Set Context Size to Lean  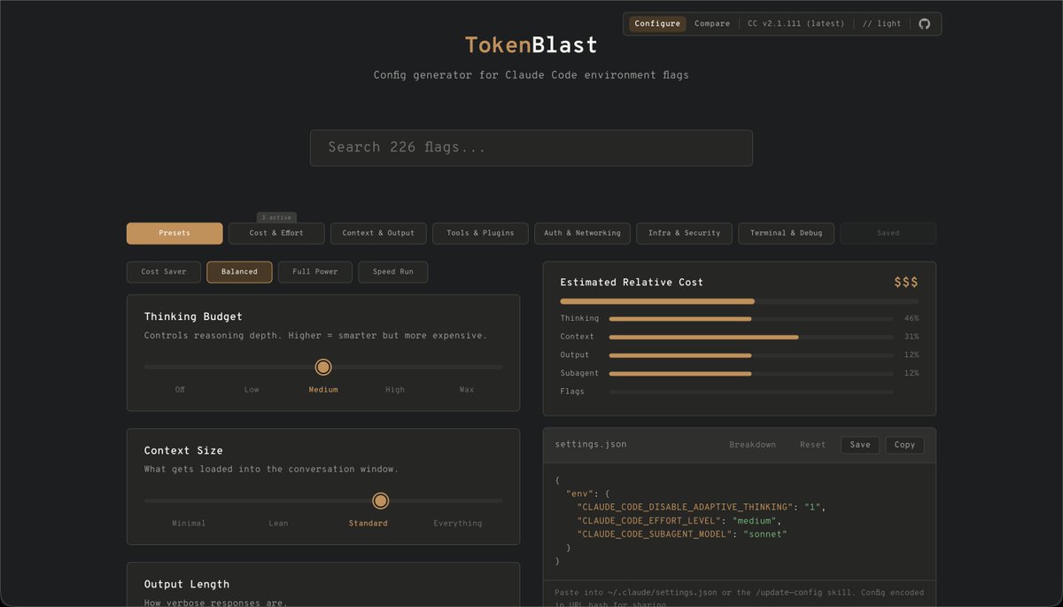(x=278, y=524)
